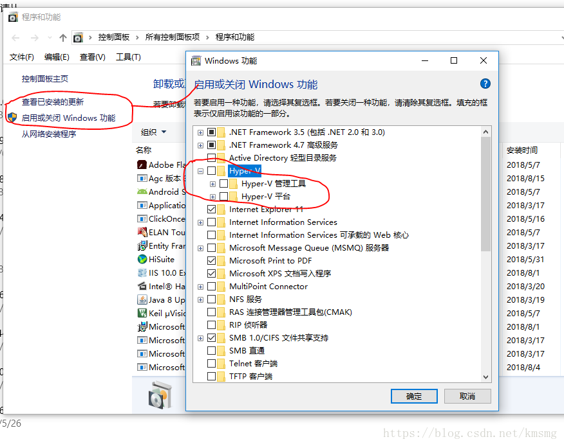Collapse the Hyper-V tree node
This screenshot has width=564, height=446.
201,171
